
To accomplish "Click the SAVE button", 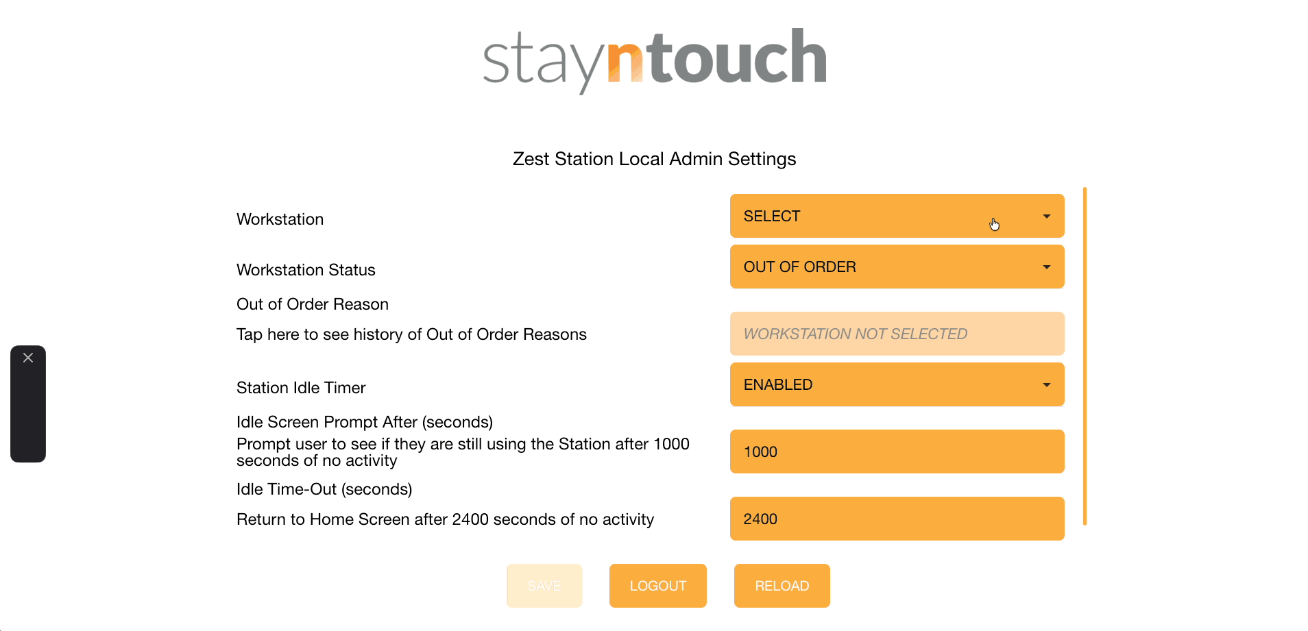I will tap(544, 586).
